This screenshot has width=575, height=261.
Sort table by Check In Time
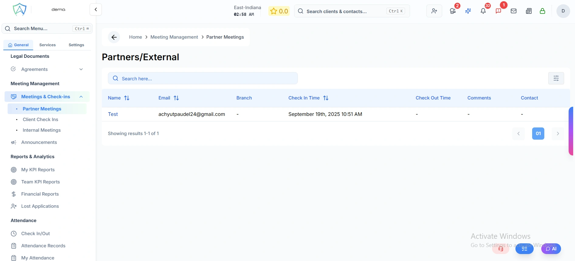pyautogui.click(x=326, y=98)
